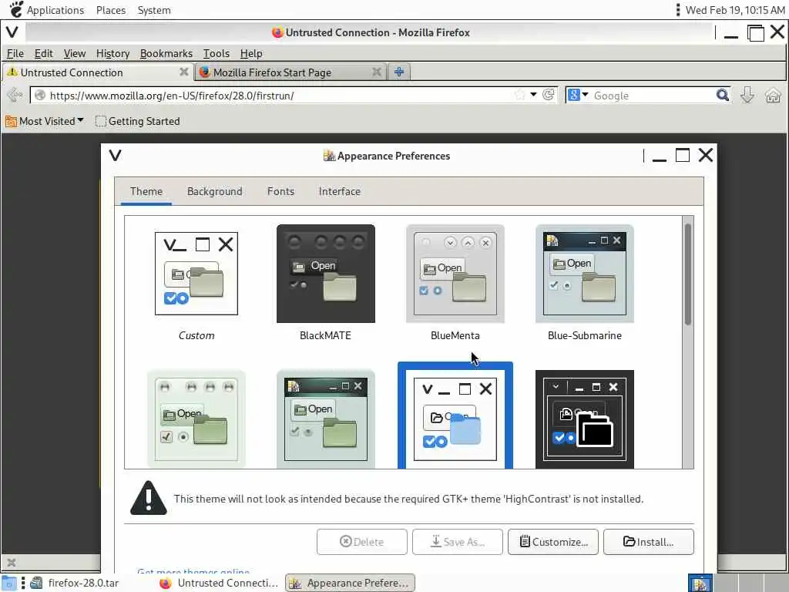Go back with Firefox back arrow
The width and height of the screenshot is (789, 592).
[x=15, y=95]
